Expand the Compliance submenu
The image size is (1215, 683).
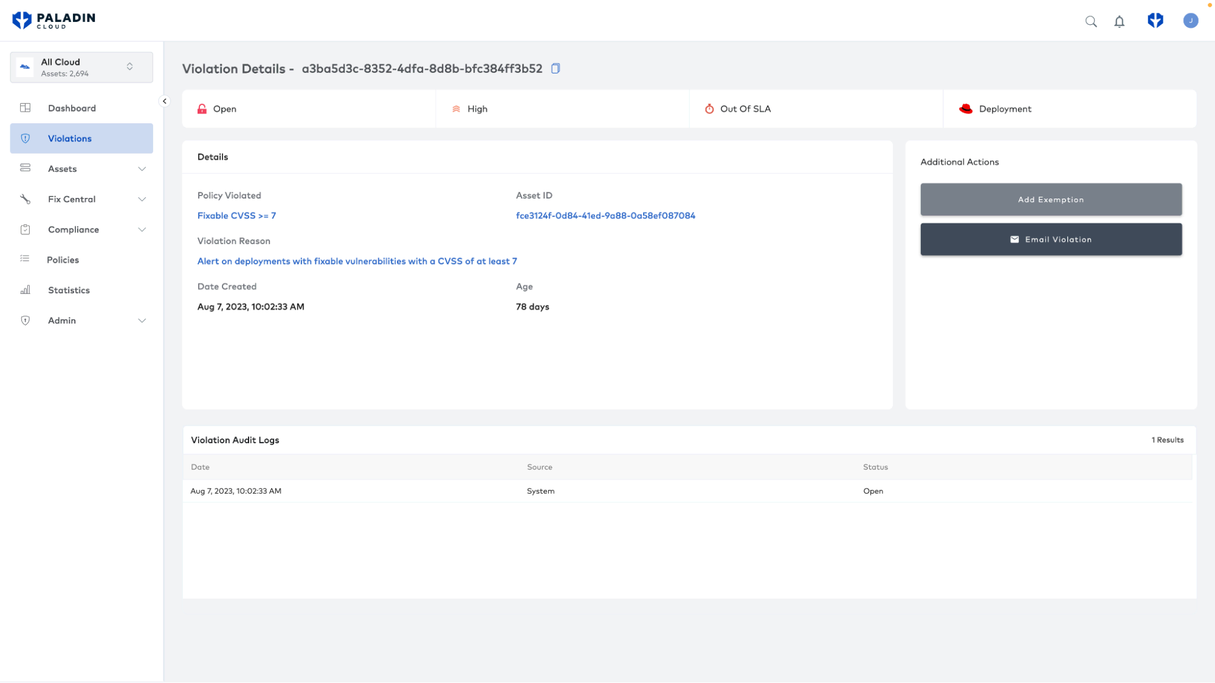point(142,229)
